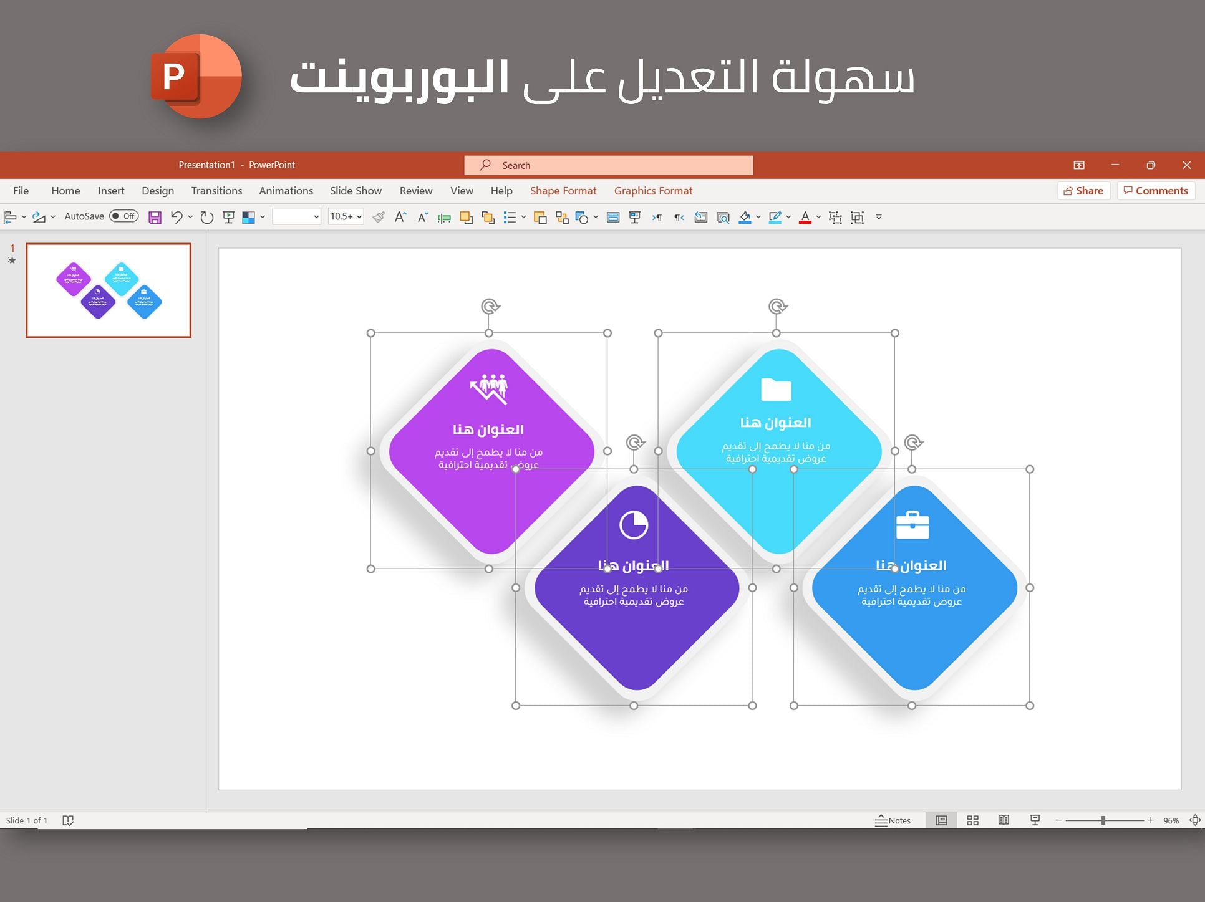This screenshot has width=1205, height=902.
Task: Expand the bullets dropdown arrow
Action: coord(523,217)
